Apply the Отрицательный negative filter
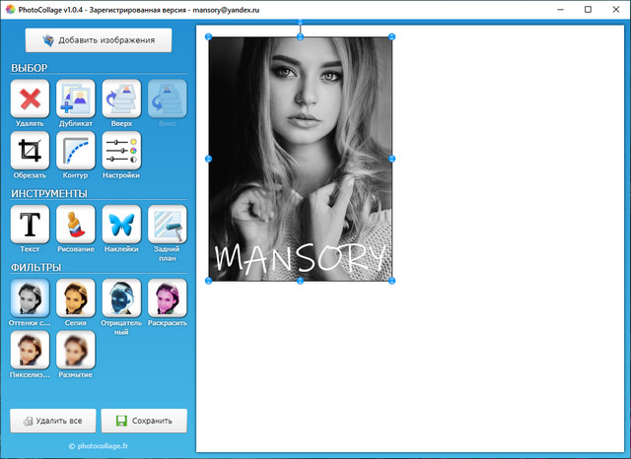 click(121, 297)
